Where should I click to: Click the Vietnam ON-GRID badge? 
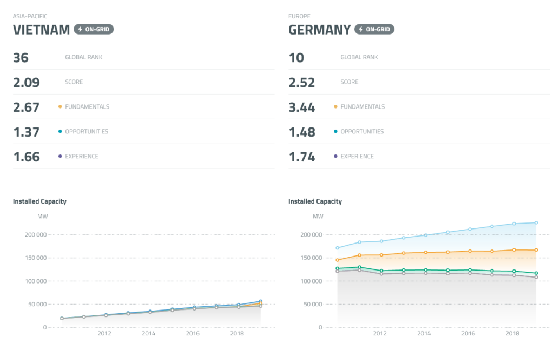click(x=94, y=29)
